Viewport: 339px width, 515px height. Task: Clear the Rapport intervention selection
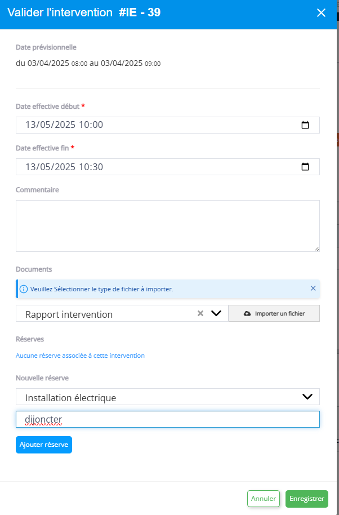tap(200, 313)
